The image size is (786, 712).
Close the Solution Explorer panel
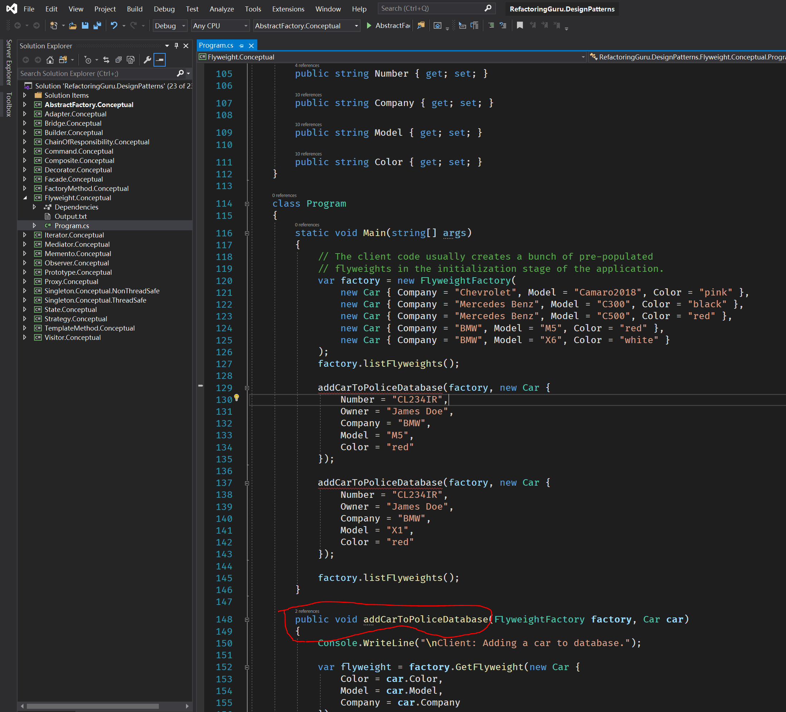186,46
